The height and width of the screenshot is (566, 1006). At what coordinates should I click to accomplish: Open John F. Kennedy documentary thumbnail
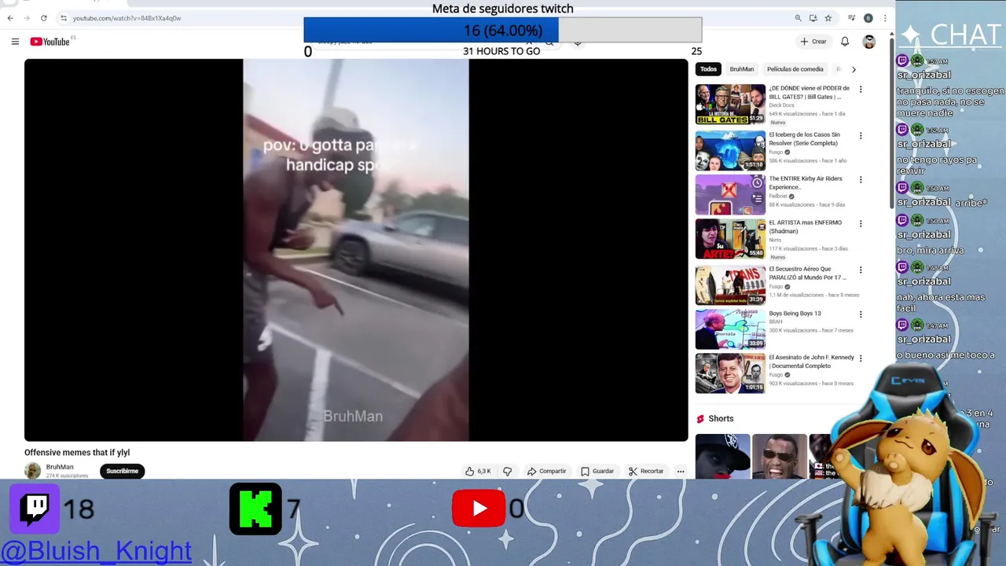(x=730, y=373)
